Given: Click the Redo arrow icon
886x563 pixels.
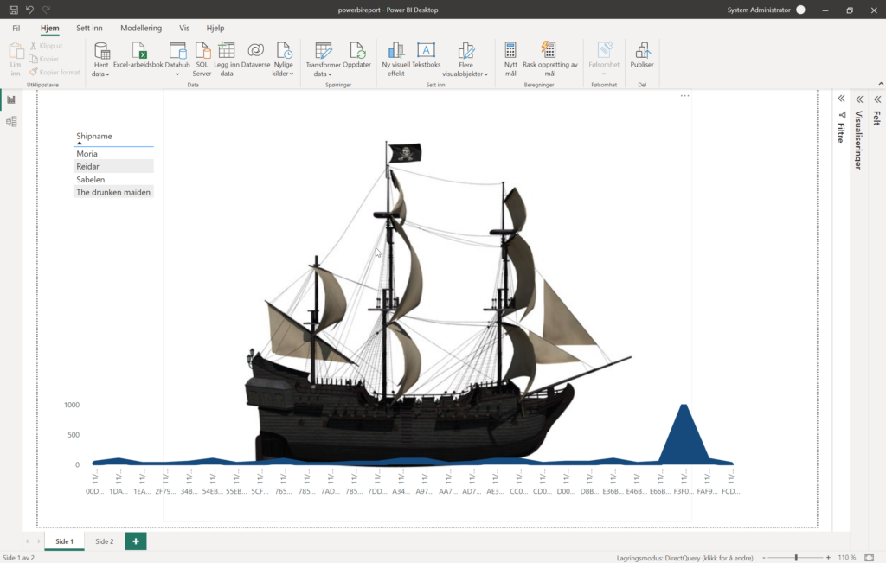Looking at the screenshot, I should pos(47,10).
